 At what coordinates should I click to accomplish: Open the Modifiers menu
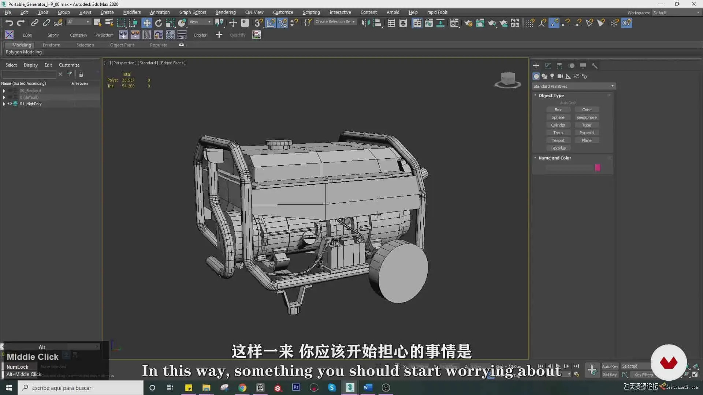click(x=132, y=12)
